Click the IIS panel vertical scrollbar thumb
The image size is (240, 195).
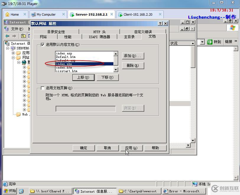click(193, 57)
